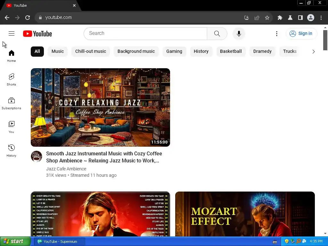
Task: Open the Mozart Effect video thumbnail
Action: [245, 214]
